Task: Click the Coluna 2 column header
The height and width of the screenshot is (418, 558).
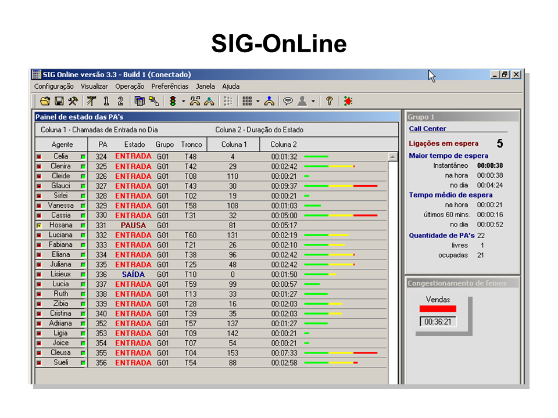Action: (x=283, y=145)
